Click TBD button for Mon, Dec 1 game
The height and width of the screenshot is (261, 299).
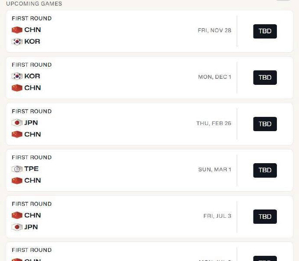click(265, 77)
